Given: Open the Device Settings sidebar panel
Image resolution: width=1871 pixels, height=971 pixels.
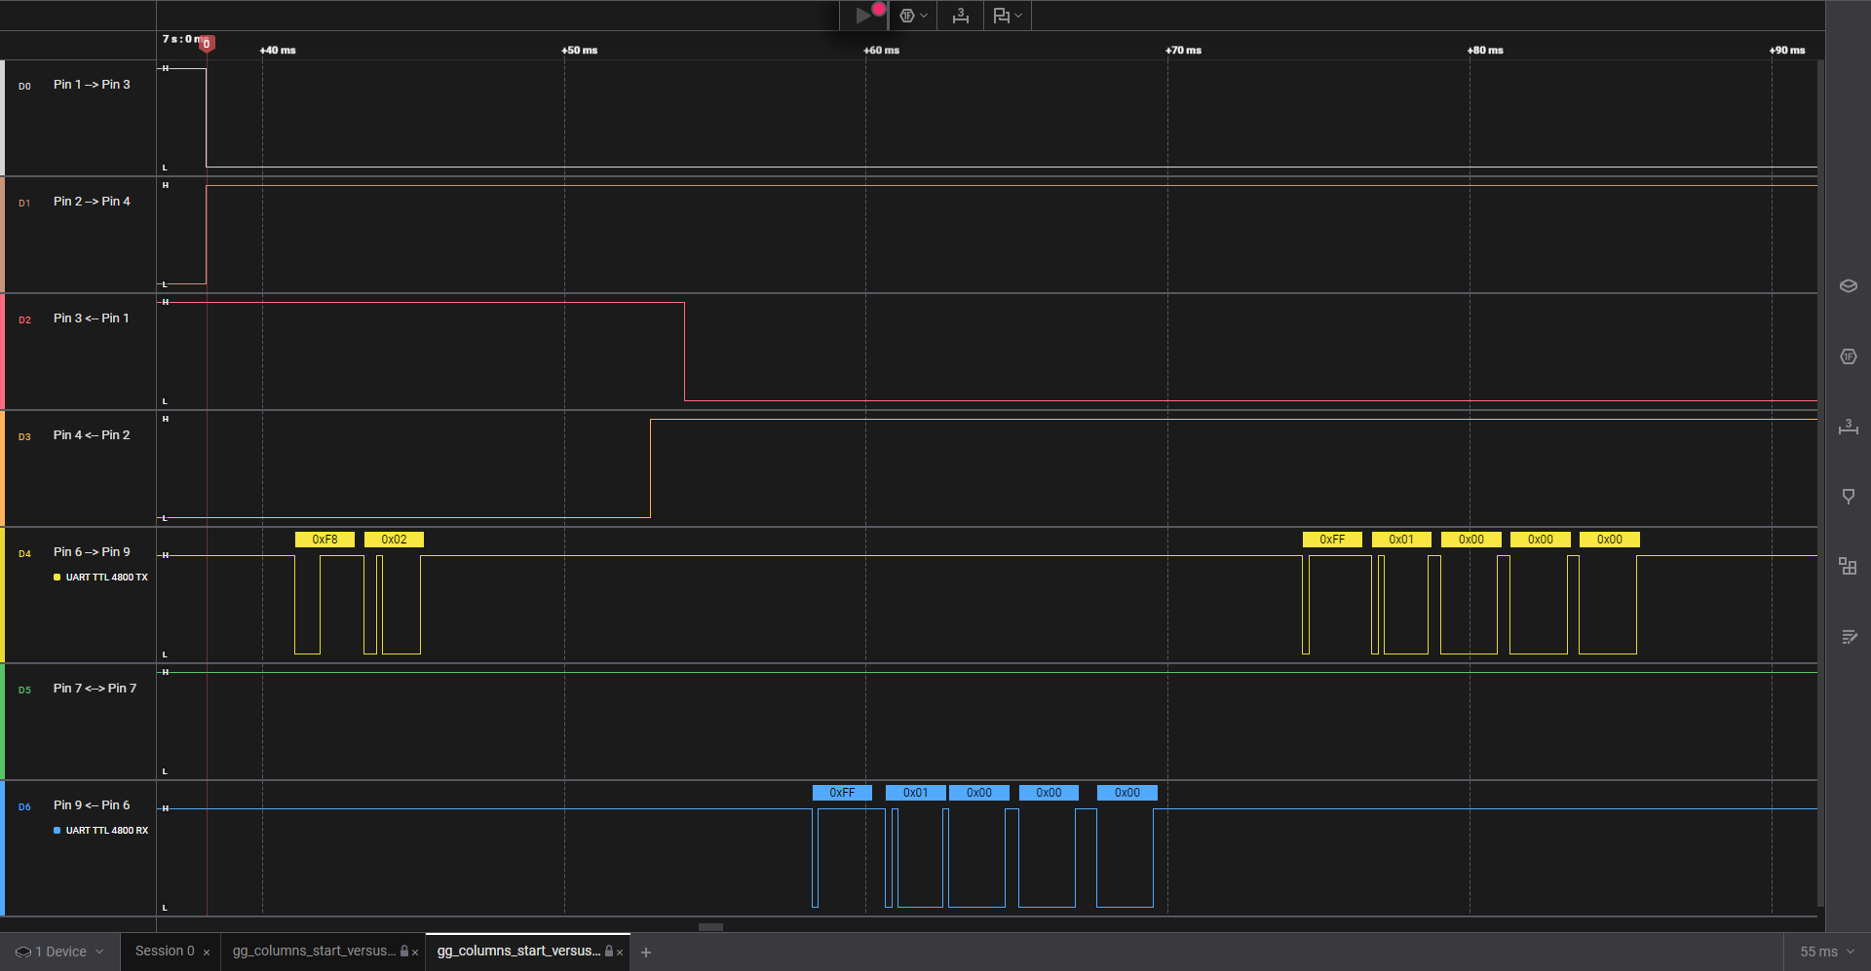Looking at the screenshot, I should pos(1848,285).
